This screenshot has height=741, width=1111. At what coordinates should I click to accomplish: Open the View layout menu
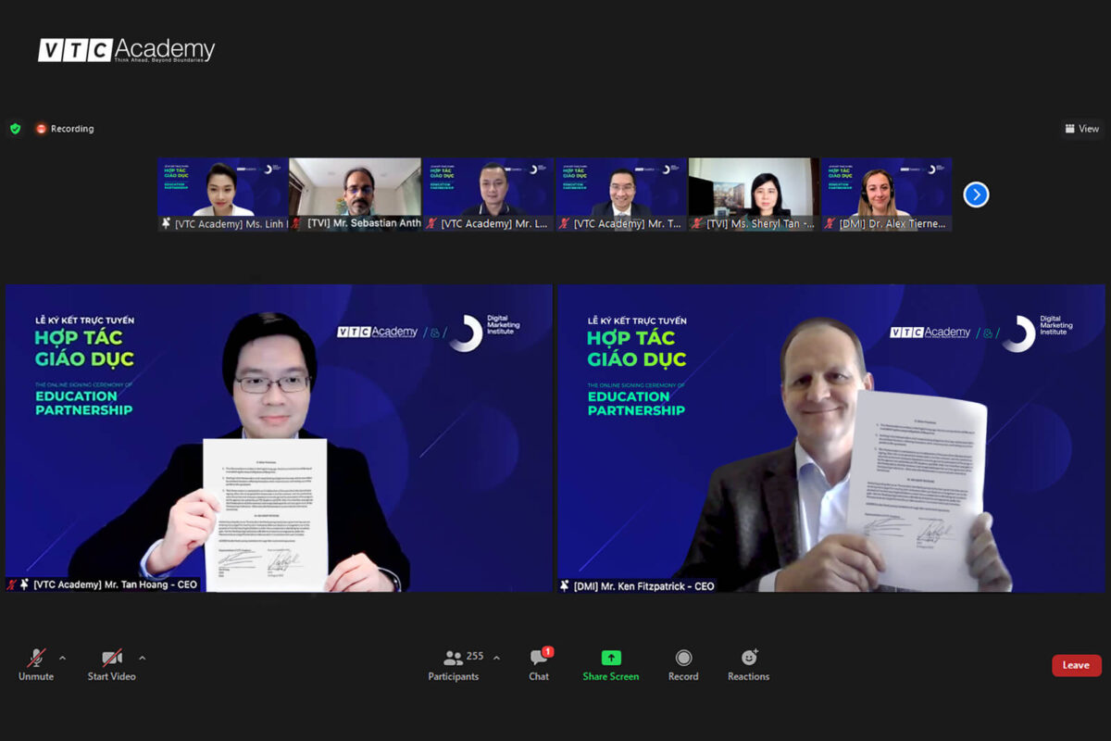tap(1081, 129)
